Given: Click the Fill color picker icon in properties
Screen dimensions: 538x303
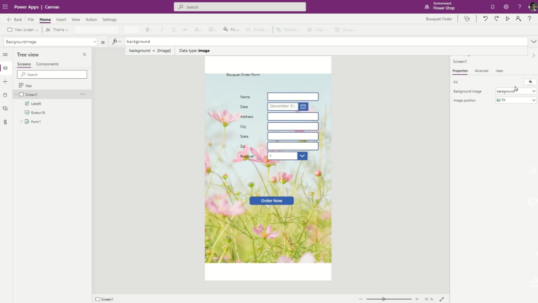Looking at the screenshot, I should click(x=530, y=82).
